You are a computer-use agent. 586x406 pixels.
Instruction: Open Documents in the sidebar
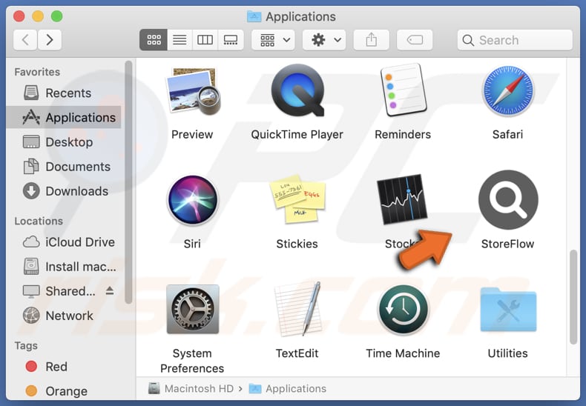(x=64, y=167)
